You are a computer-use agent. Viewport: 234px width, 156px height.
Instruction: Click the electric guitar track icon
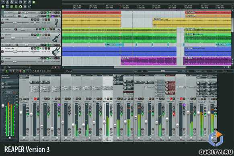point(56,51)
